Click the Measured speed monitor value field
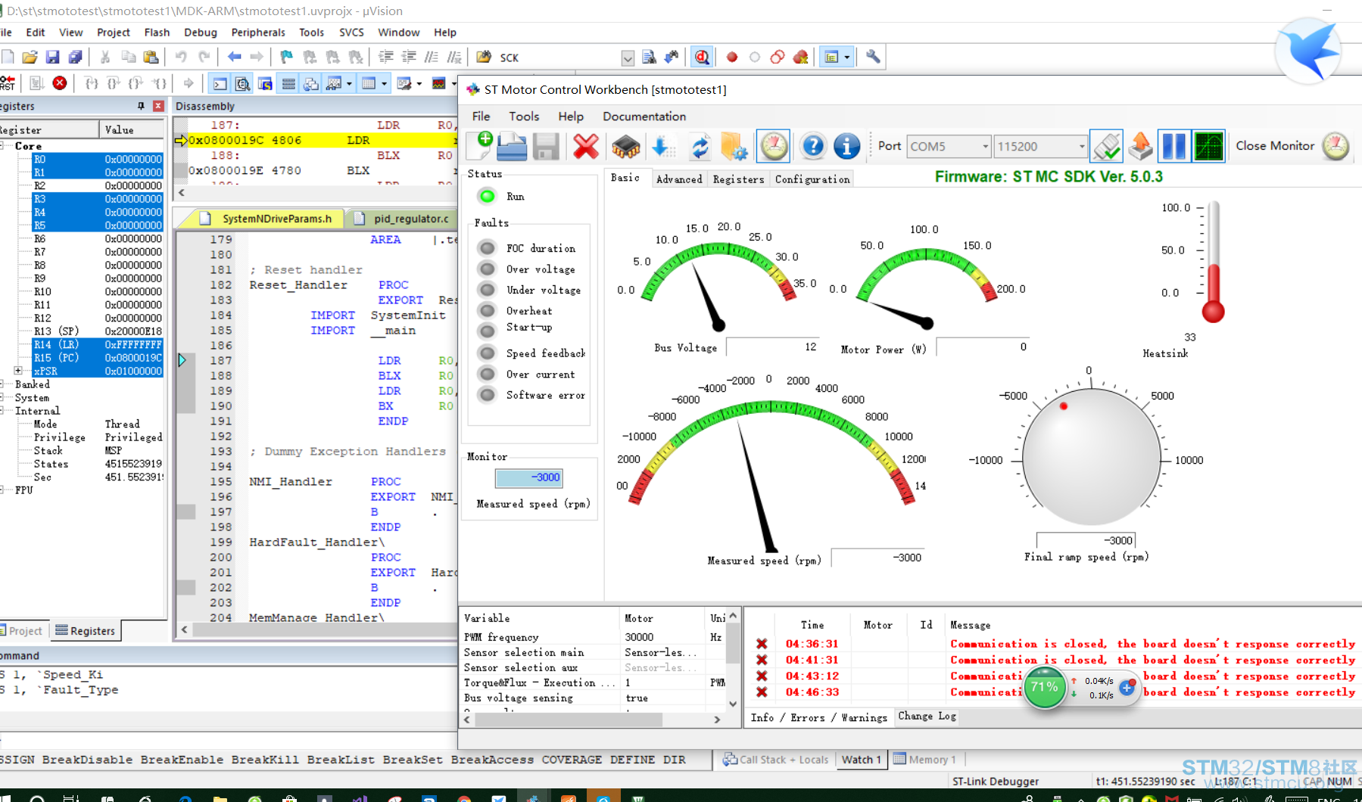This screenshot has width=1362, height=802. click(528, 477)
